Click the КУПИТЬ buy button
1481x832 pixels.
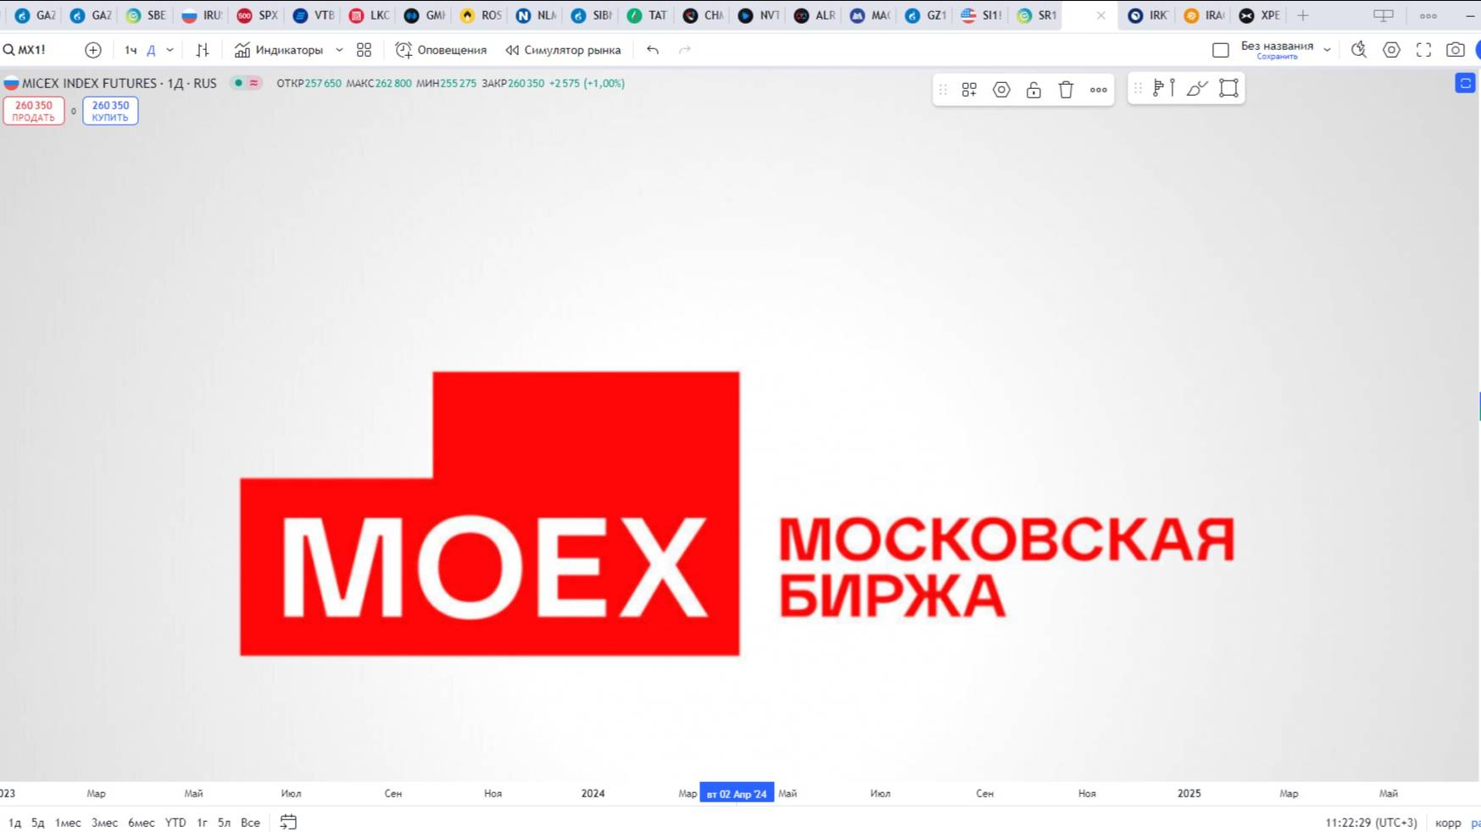110,111
